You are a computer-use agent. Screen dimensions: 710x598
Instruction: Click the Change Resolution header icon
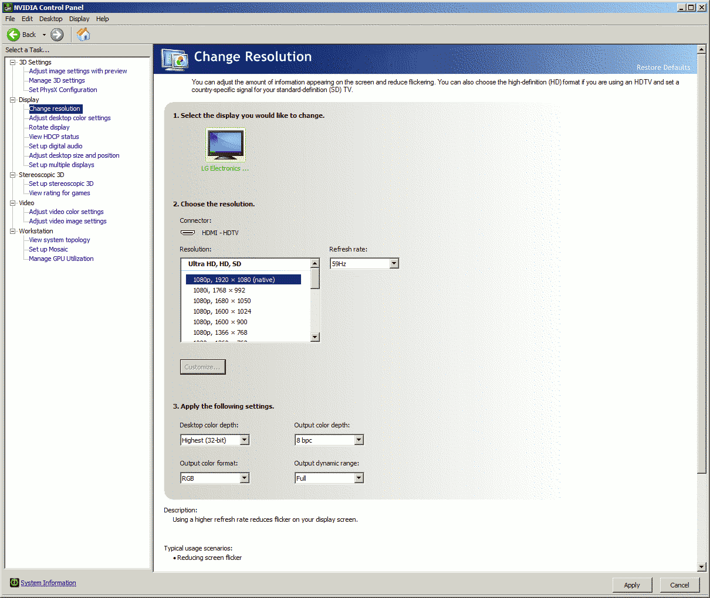pos(174,59)
